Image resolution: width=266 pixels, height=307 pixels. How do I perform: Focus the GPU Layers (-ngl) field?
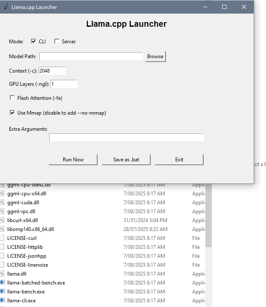(x=64, y=84)
